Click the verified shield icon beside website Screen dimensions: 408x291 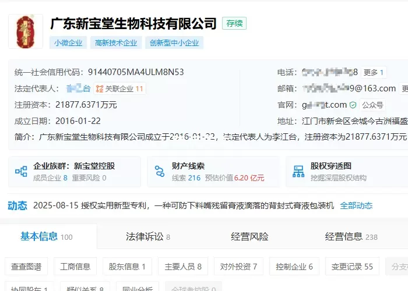[353, 105]
